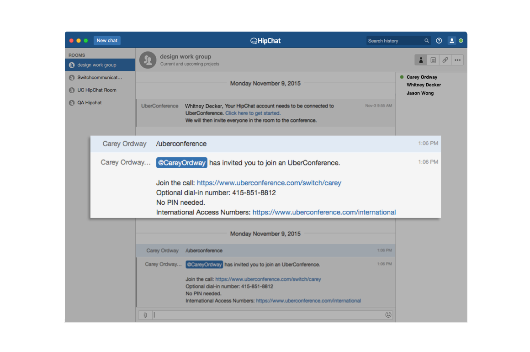Click the Switchcommunicat... room icon
This screenshot has height=352, width=530.
72,77
